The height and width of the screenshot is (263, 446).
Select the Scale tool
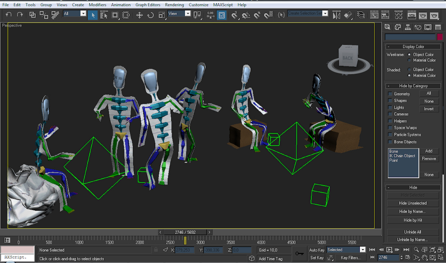162,15
